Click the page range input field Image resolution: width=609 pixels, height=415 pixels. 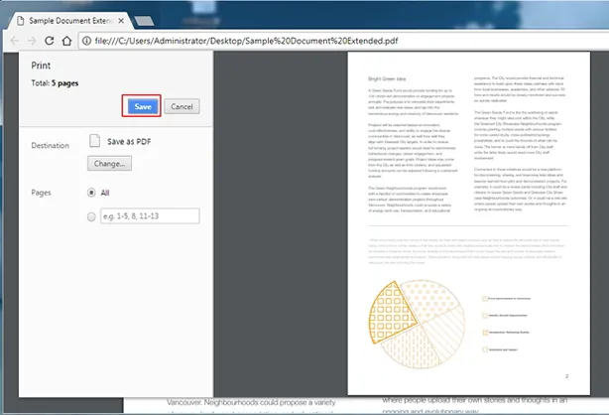(150, 215)
